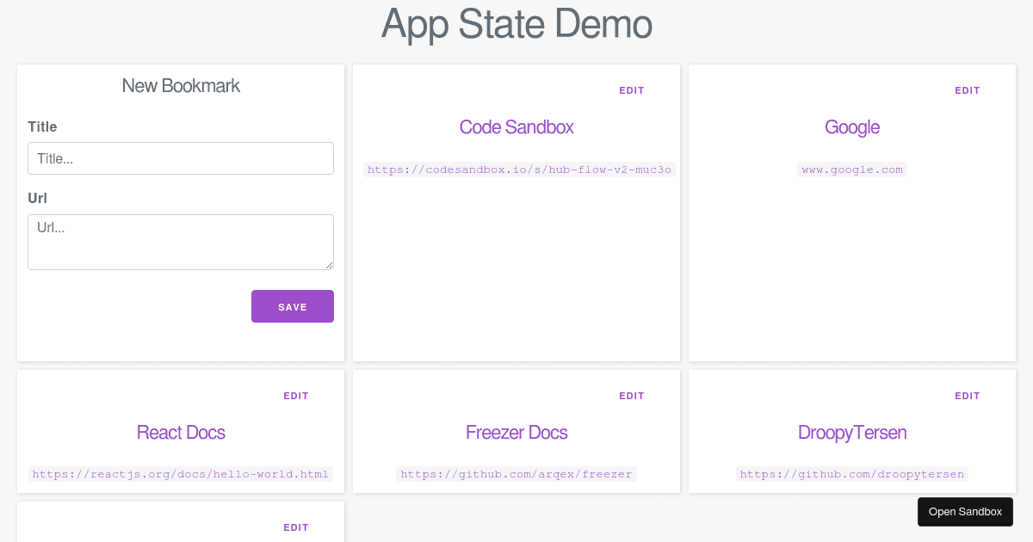
Task: Click the App State Demo heading
Action: pyautogui.click(x=516, y=24)
